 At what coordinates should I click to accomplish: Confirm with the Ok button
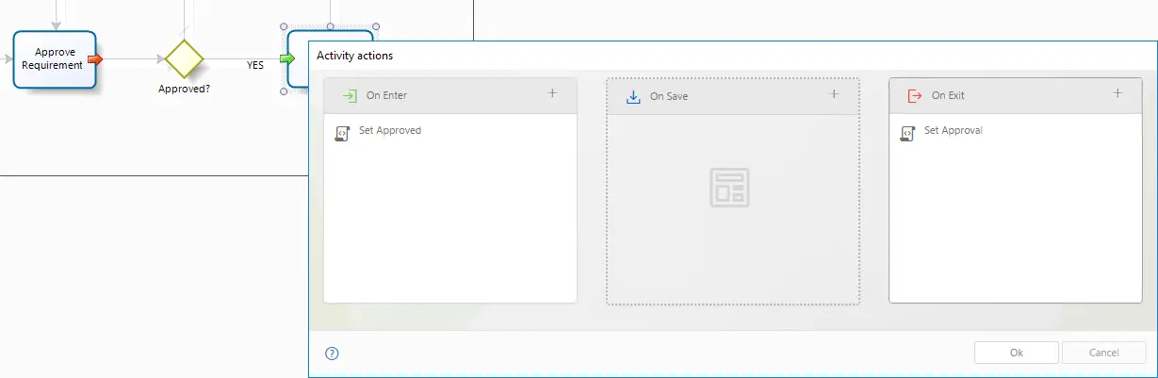1017,353
